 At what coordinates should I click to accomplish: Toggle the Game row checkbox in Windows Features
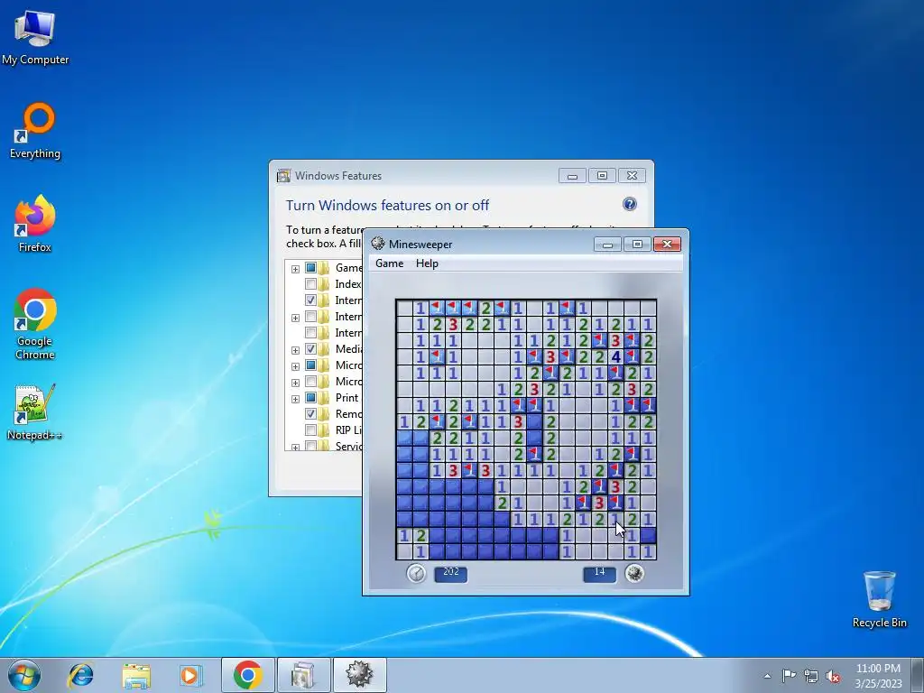[x=310, y=267]
